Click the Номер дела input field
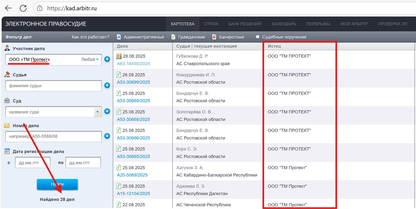 coord(54,136)
